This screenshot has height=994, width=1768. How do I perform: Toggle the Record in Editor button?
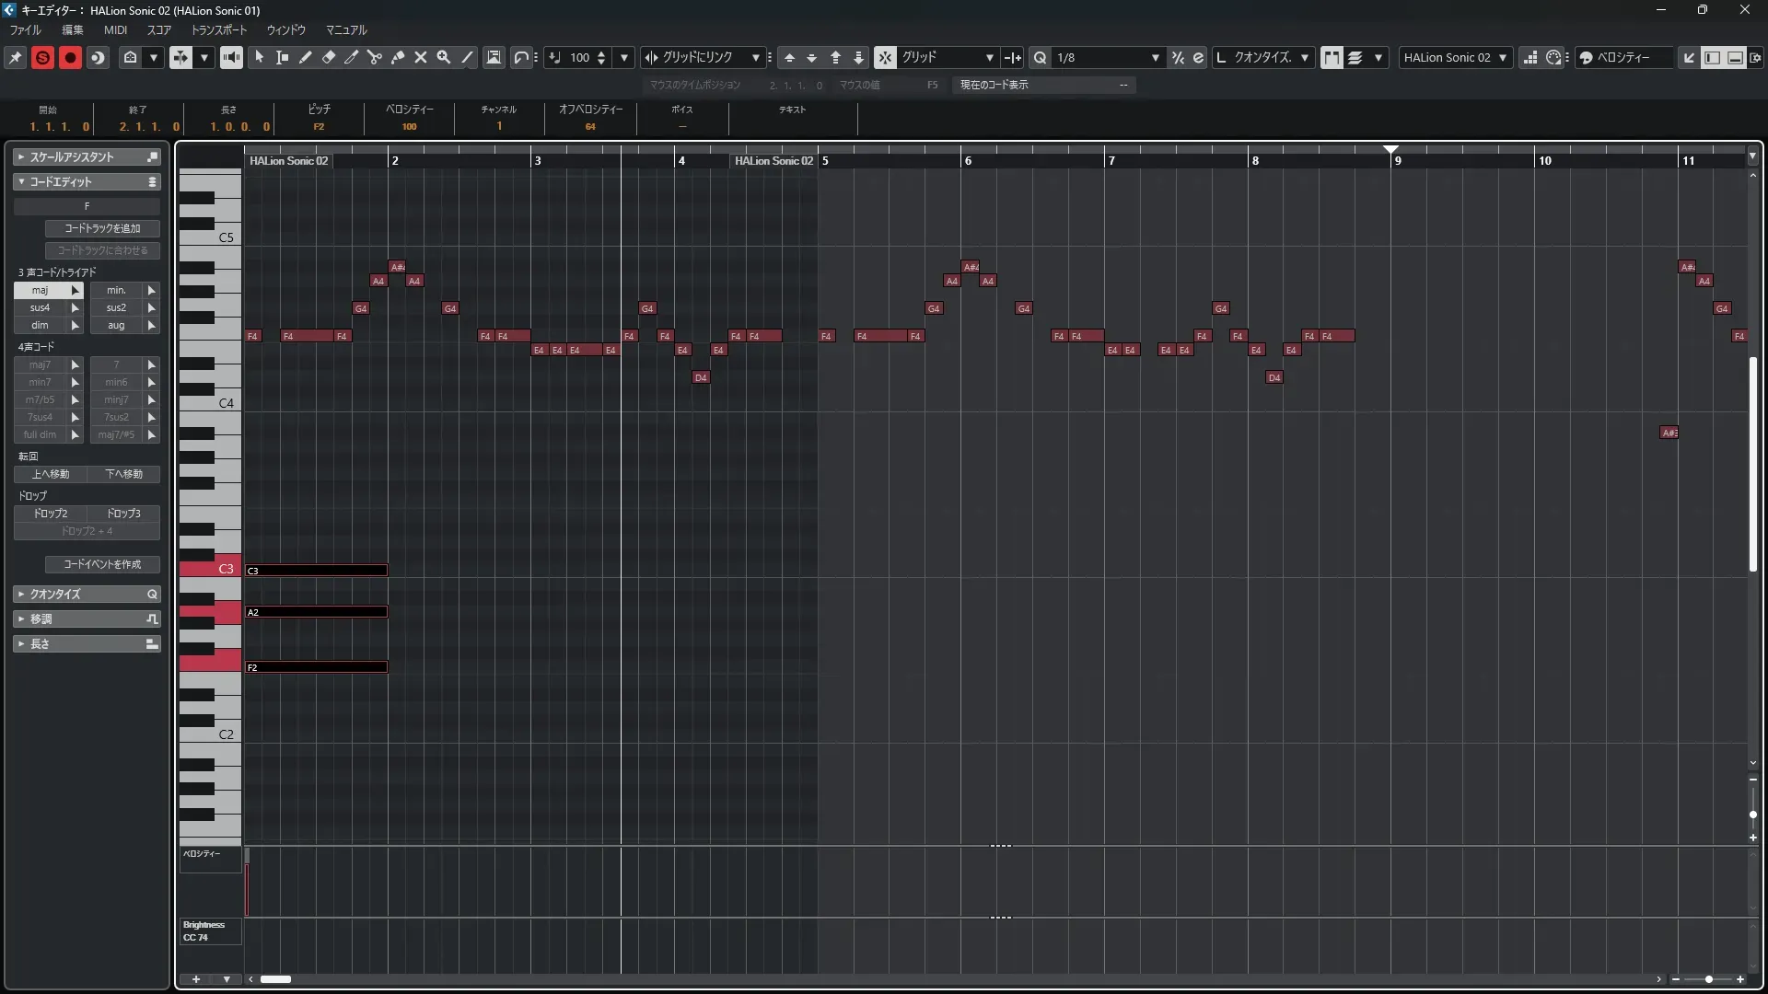pos(70,57)
